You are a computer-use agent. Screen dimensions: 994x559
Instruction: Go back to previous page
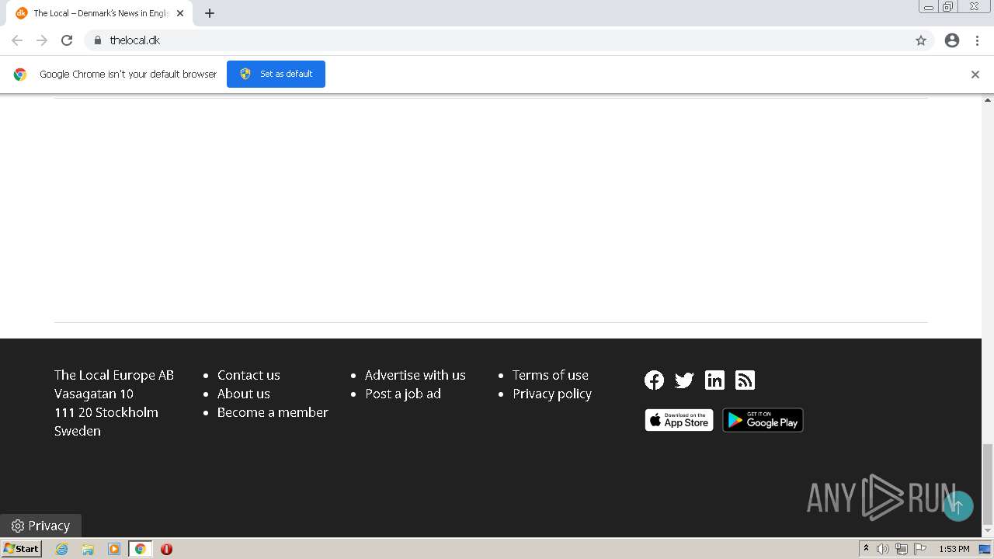coord(17,40)
